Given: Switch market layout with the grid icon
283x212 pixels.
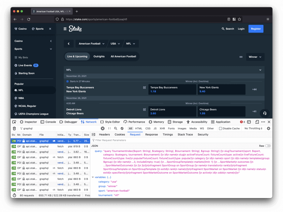Looking at the screenshot, I should (241, 57).
